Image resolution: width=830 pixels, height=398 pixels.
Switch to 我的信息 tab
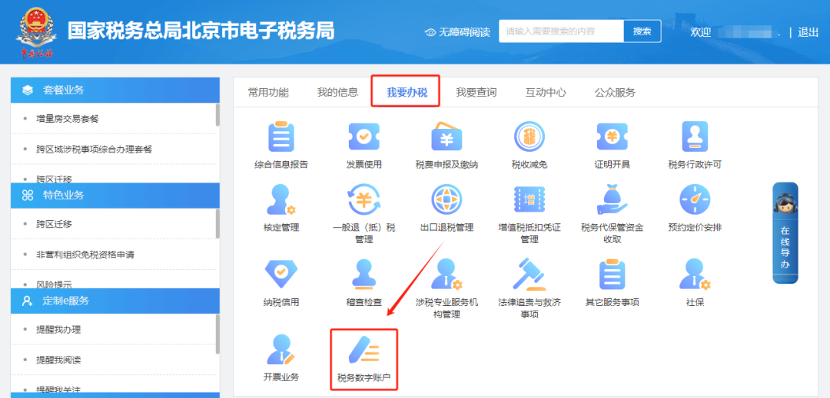pyautogui.click(x=337, y=92)
